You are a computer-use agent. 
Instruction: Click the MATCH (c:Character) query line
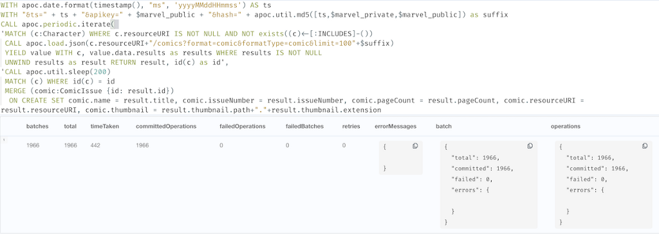pos(187,33)
